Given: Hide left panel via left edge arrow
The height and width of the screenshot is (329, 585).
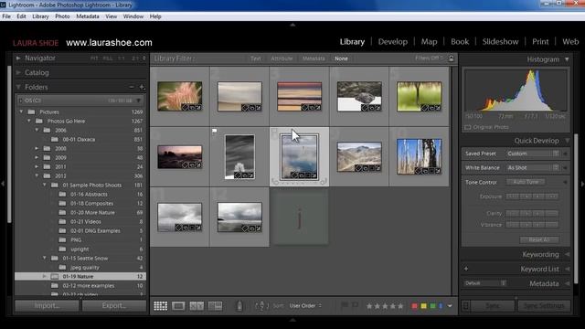Looking at the screenshot, I should pos(3,184).
